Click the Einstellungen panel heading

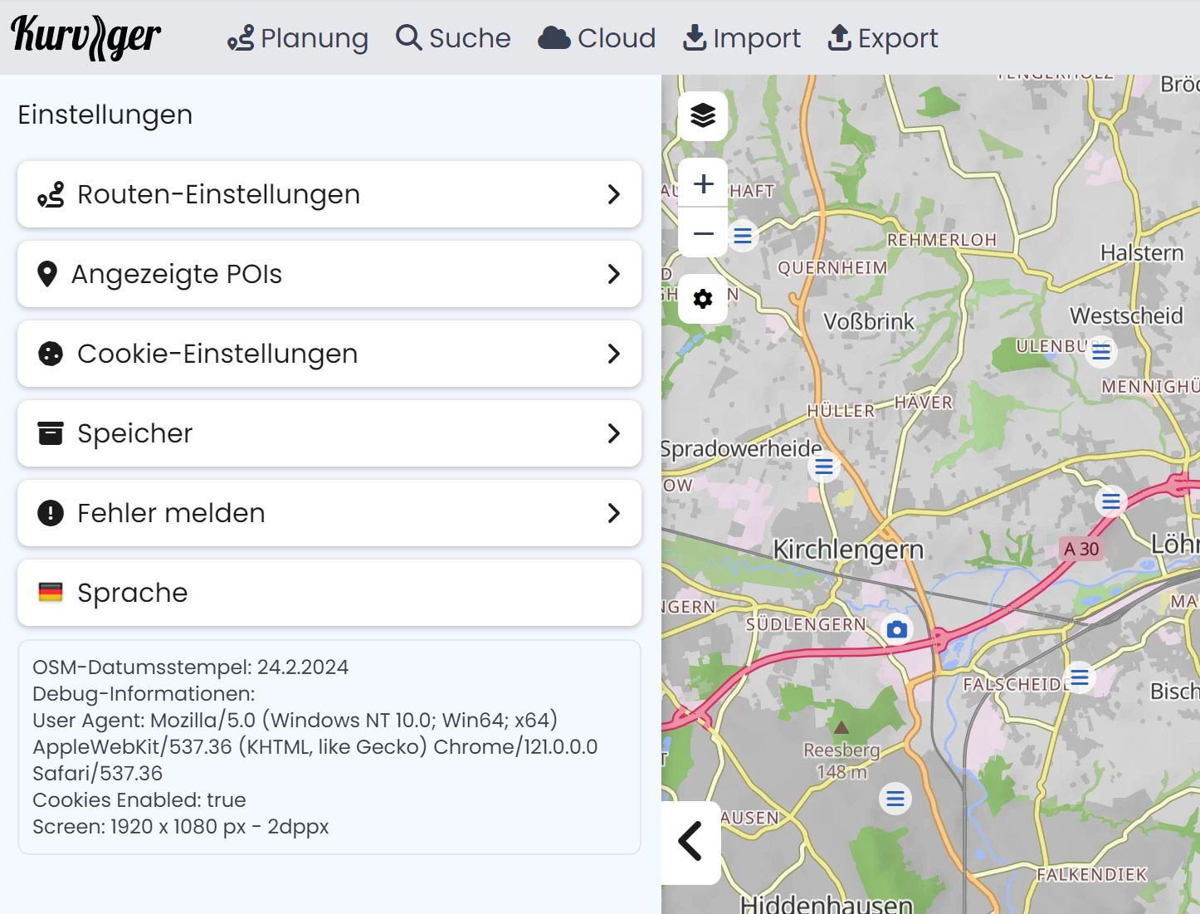[105, 115]
